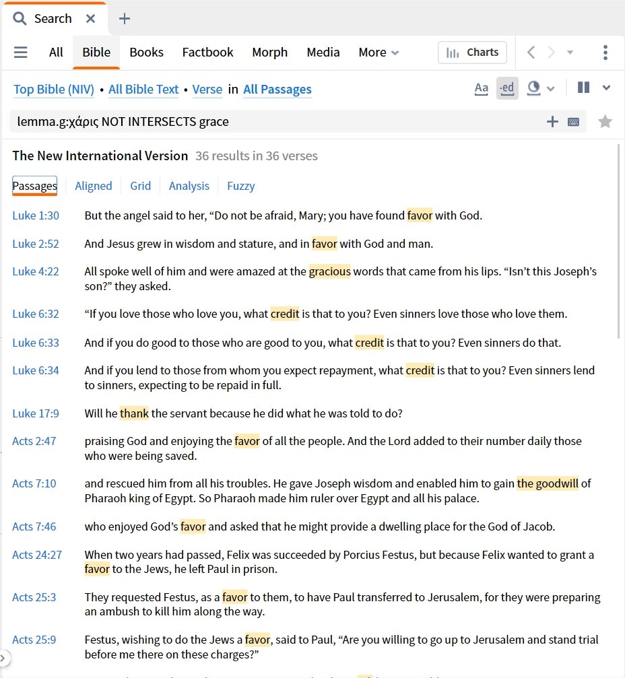Close the Search tab
625x678 pixels.
point(90,19)
